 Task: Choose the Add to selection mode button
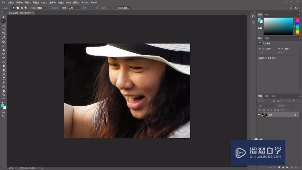18,8
